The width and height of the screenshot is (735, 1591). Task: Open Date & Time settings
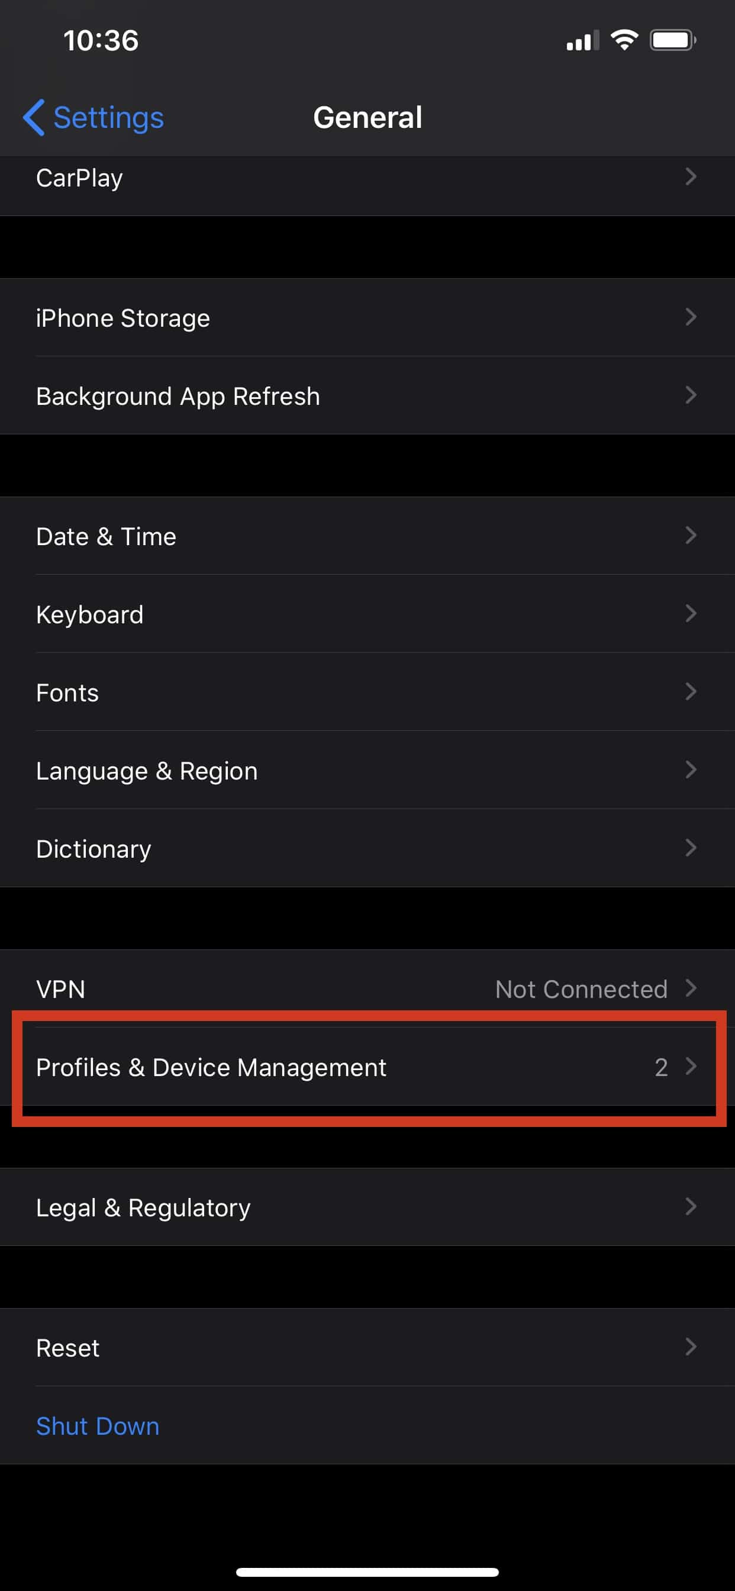(367, 536)
